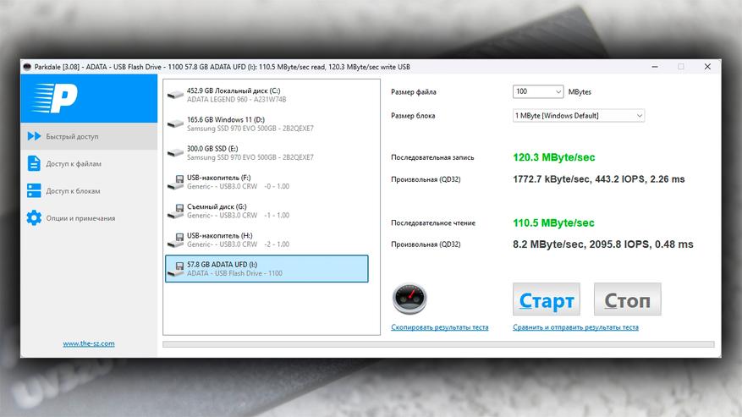The height and width of the screenshot is (417, 742).
Task: Click the Доступ к файлам document icon
Action: (x=34, y=163)
